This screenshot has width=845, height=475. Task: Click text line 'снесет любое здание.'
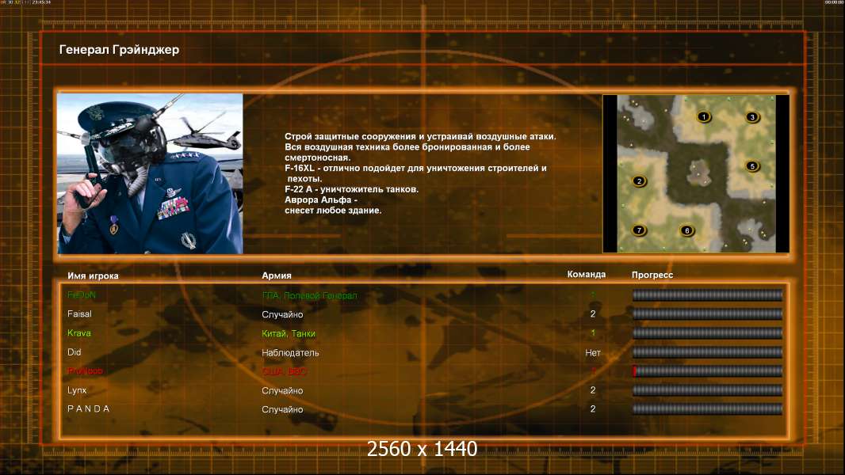[x=333, y=211]
